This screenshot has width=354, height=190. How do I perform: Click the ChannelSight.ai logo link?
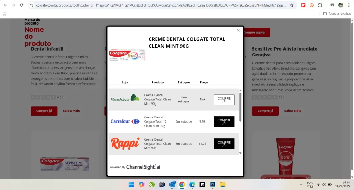click(143, 167)
